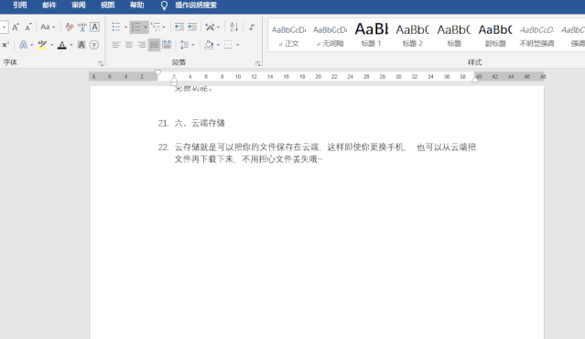Apply the 副标题 style

495,36
